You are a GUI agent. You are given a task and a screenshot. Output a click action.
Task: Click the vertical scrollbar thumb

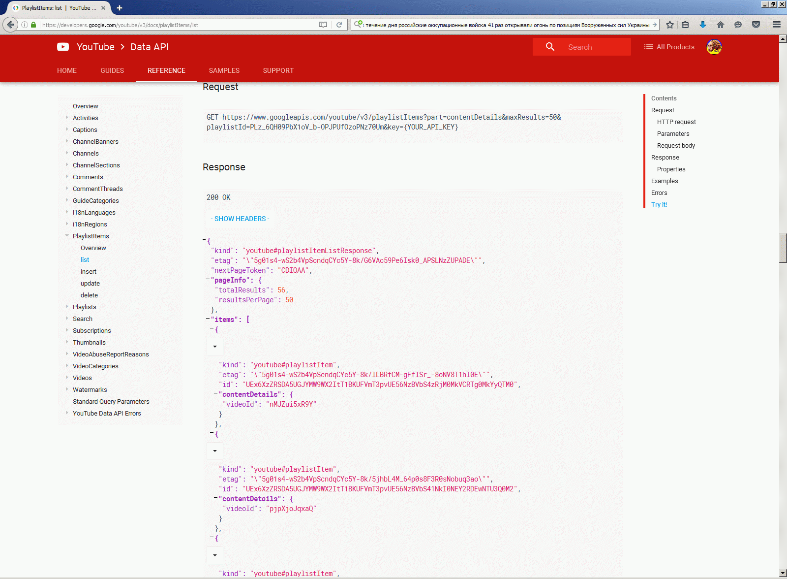click(x=783, y=249)
